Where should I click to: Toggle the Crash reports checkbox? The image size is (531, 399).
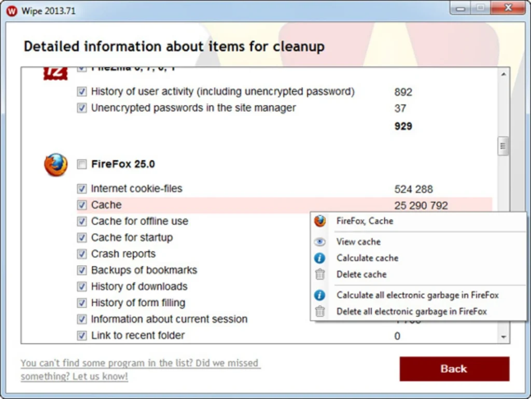pyautogui.click(x=81, y=254)
